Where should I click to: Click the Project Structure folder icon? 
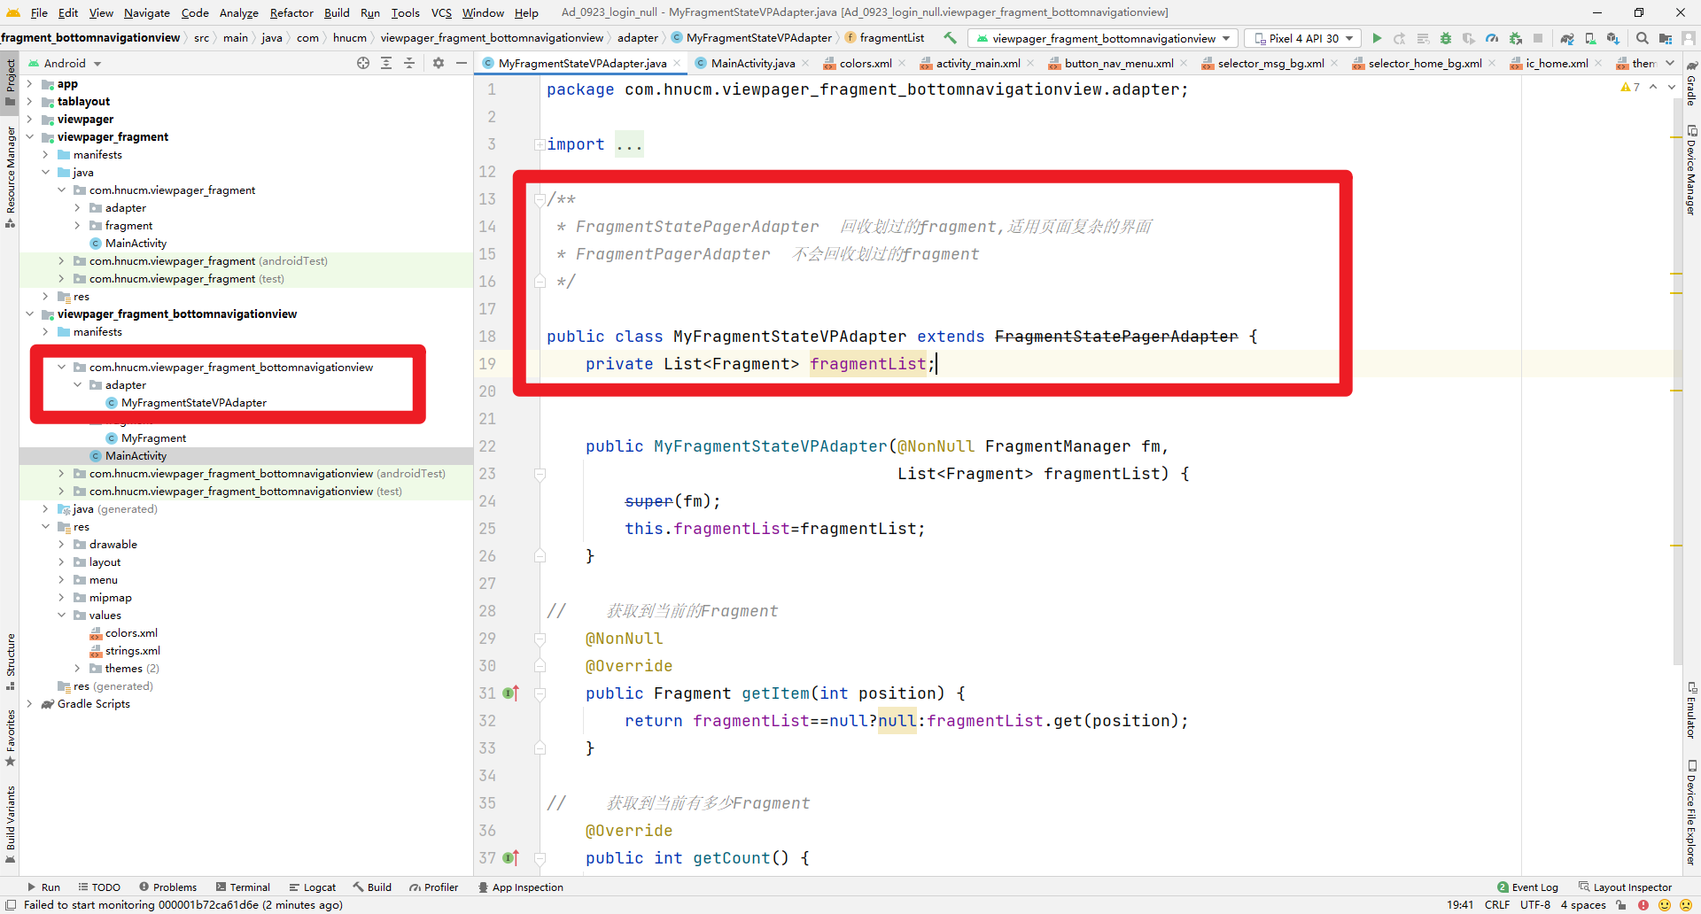pos(1666,38)
